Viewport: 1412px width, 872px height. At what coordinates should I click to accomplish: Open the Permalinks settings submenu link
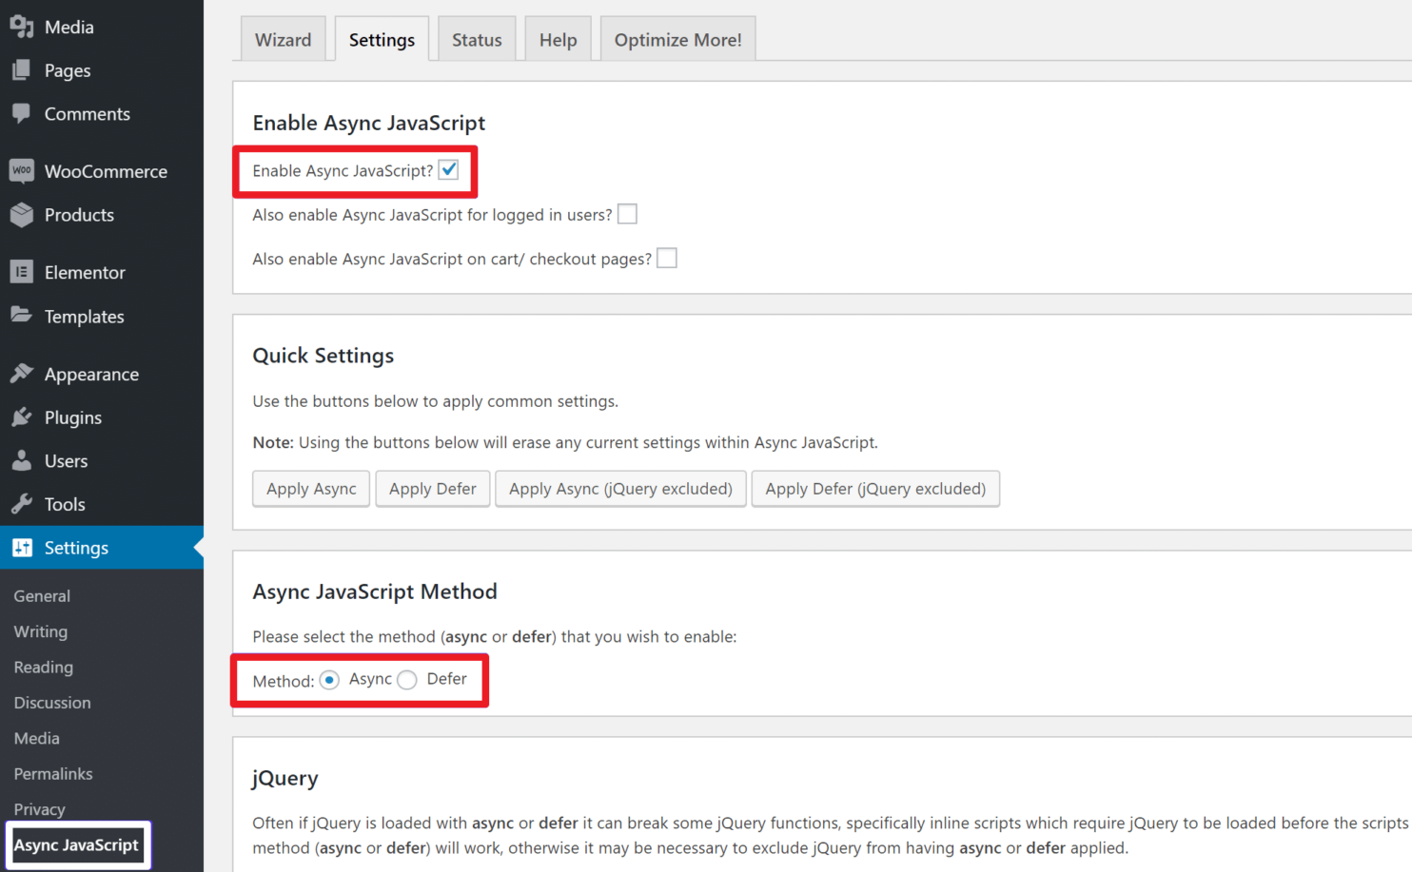[x=53, y=774]
